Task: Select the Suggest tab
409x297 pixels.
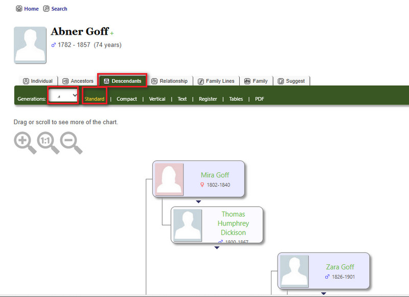Action: pos(291,81)
